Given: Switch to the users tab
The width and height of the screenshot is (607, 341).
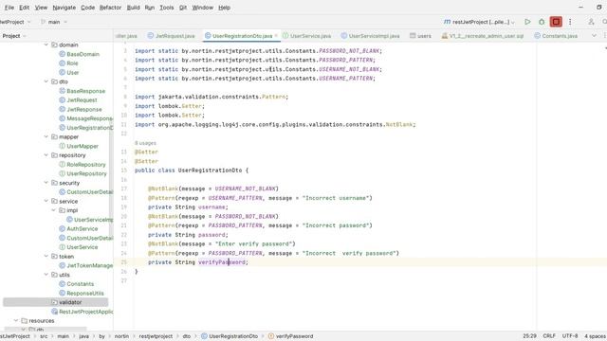Looking at the screenshot, I should coord(420,36).
